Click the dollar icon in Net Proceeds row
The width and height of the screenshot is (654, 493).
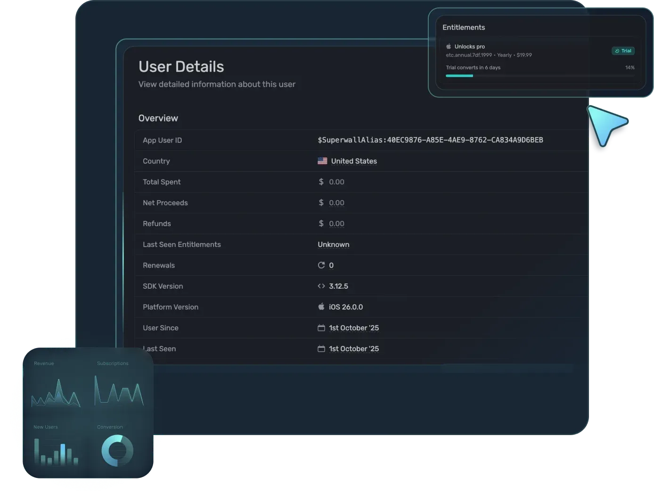pos(321,202)
